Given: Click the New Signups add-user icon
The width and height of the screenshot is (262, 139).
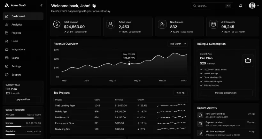Looking at the screenshot, I should (162, 24).
